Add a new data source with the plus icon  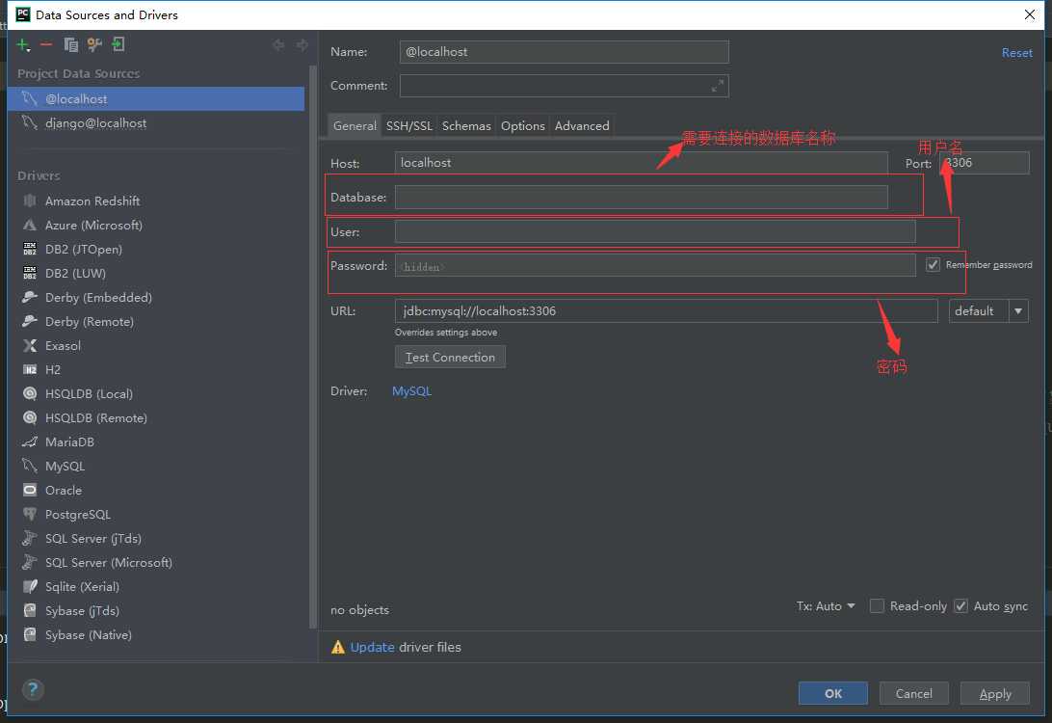(23, 45)
